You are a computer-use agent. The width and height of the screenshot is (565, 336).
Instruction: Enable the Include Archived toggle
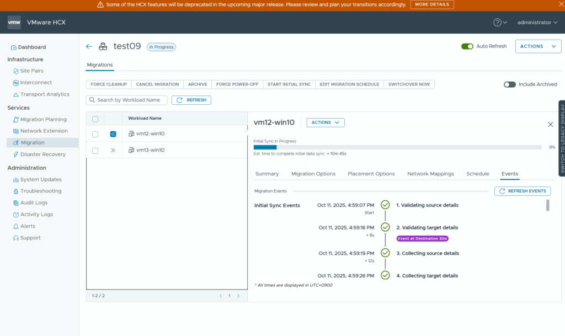[509, 84]
